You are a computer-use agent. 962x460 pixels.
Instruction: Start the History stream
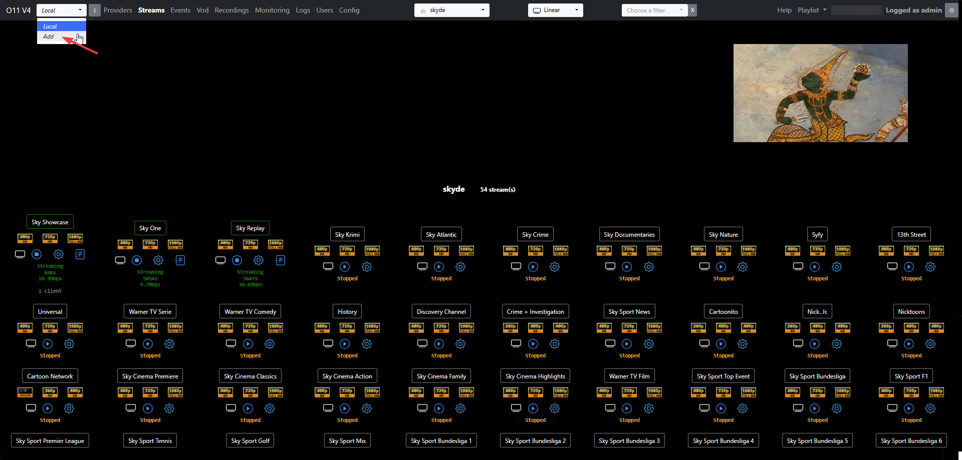point(345,344)
